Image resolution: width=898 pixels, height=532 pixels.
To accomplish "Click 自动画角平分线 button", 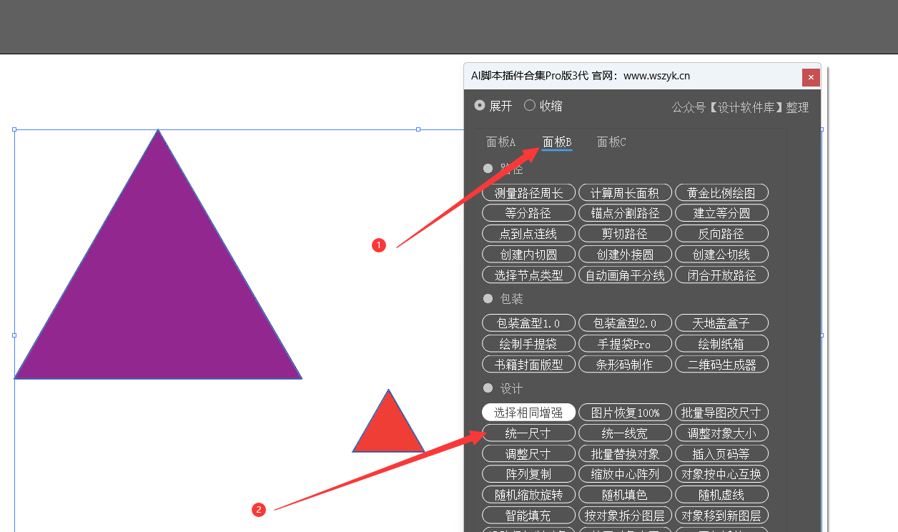I will 625,275.
